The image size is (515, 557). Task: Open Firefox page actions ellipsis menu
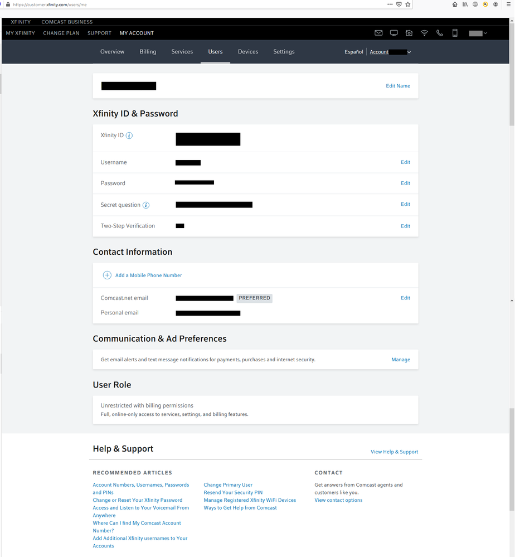[390, 4]
